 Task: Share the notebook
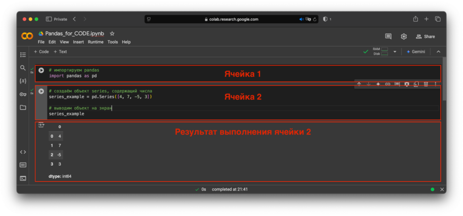pos(425,36)
